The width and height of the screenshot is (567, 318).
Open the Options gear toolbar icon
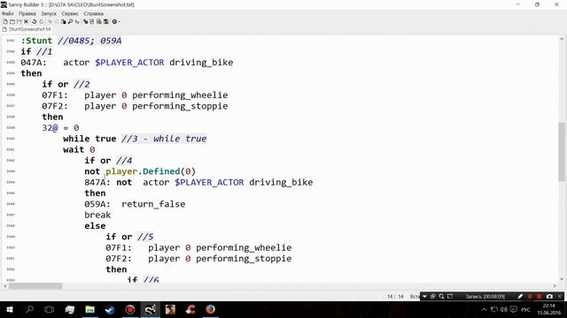pos(114,21)
